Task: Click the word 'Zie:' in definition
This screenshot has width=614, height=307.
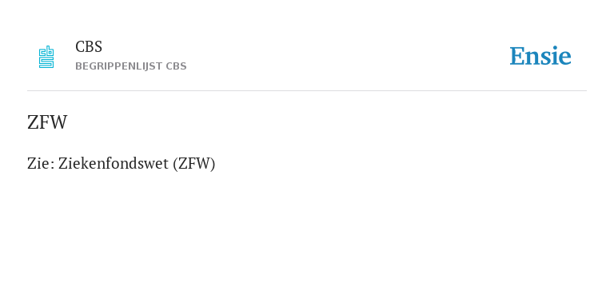Action: [41, 163]
